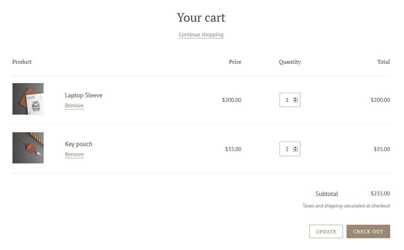Decrease Key pouch quantity with down arrow
Viewport: 404px width, 250px height.
(296, 150)
